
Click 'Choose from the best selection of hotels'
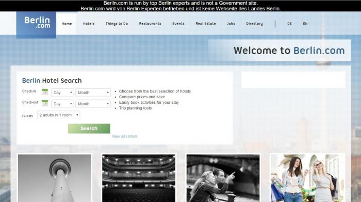155,91
